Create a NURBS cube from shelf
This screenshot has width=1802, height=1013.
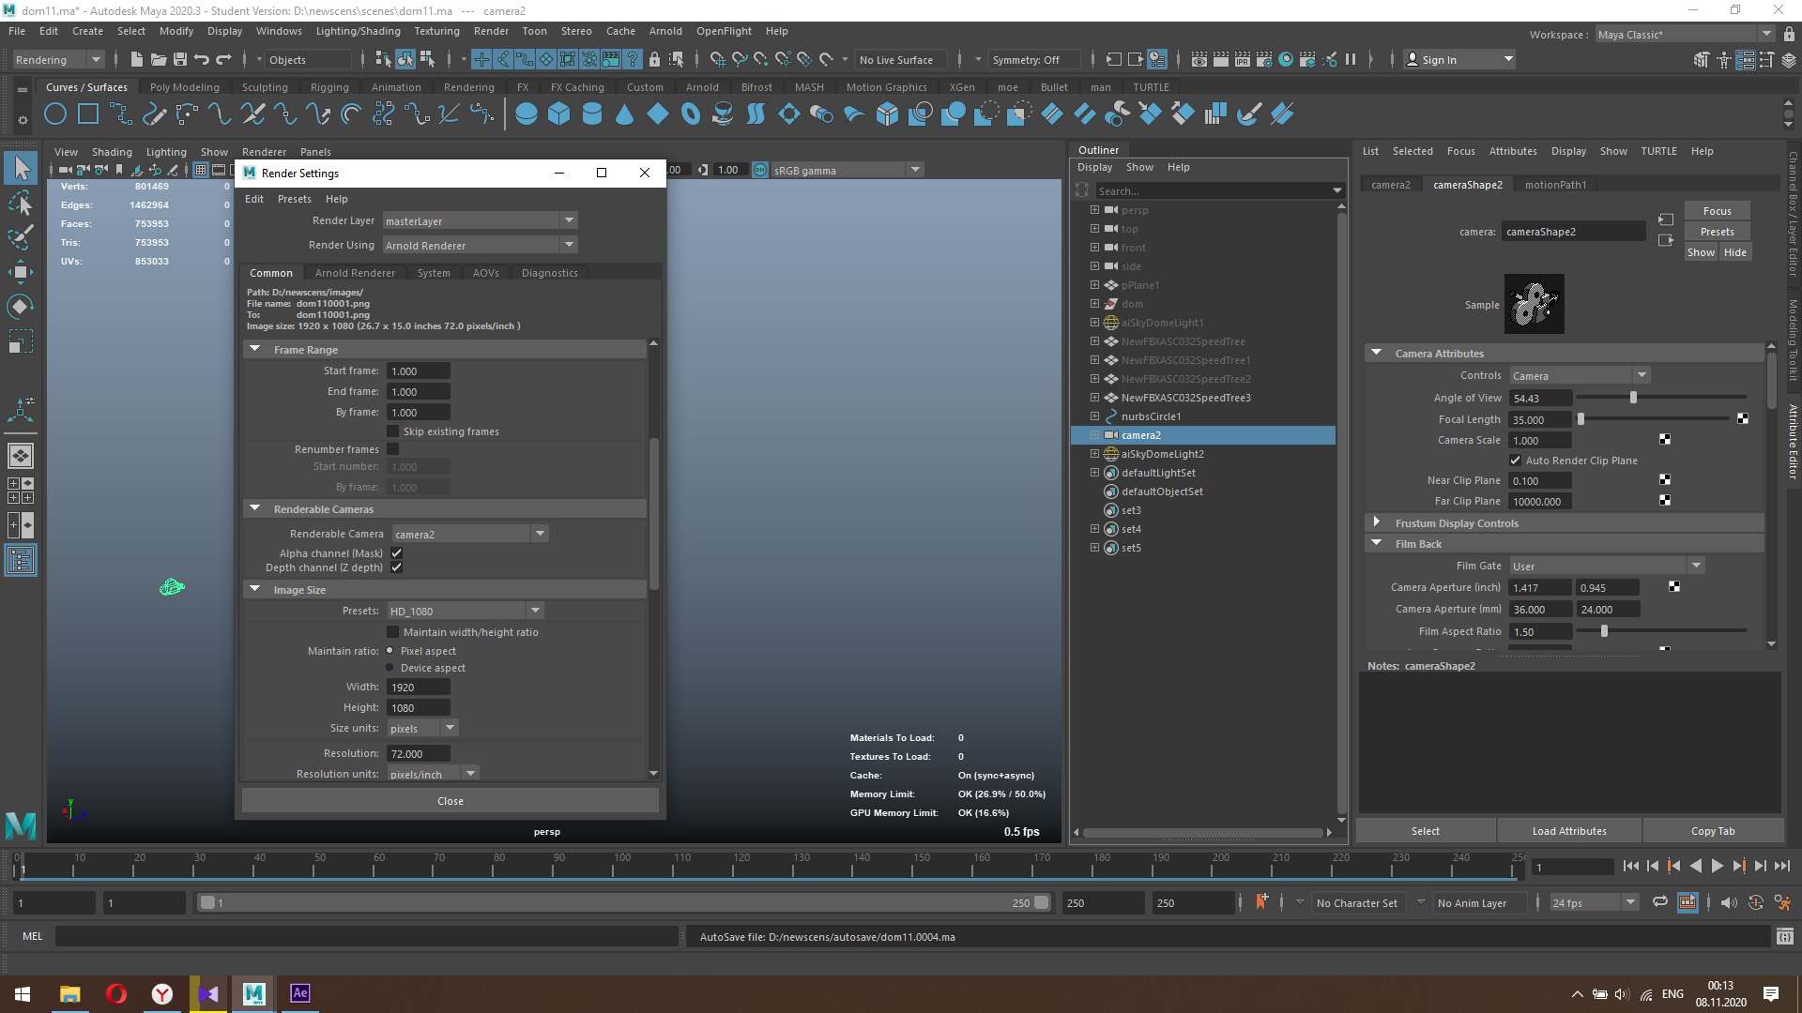pos(559,114)
